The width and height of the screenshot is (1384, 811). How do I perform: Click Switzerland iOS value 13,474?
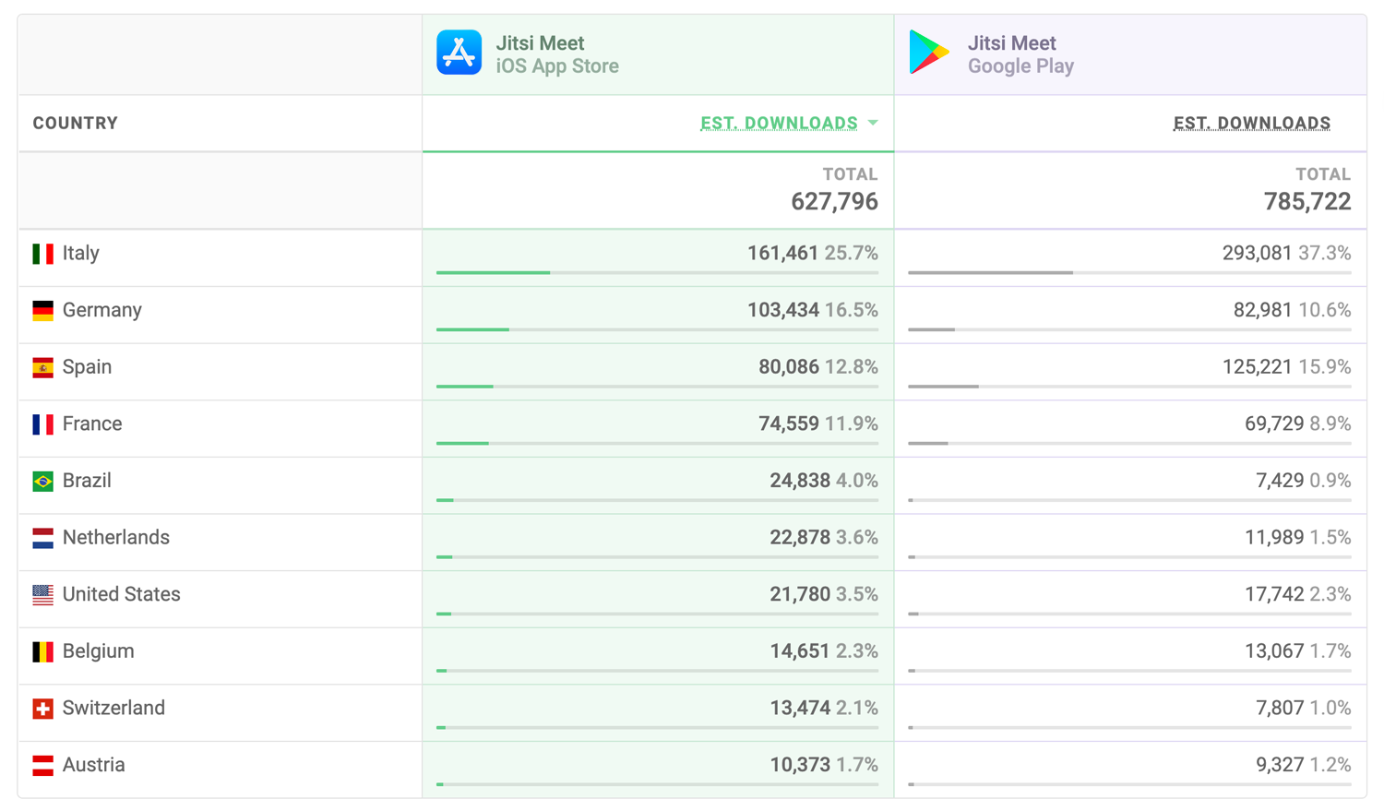tap(800, 708)
